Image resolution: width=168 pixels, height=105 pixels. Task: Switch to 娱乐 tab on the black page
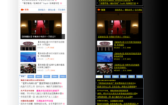[x=123, y=76]
